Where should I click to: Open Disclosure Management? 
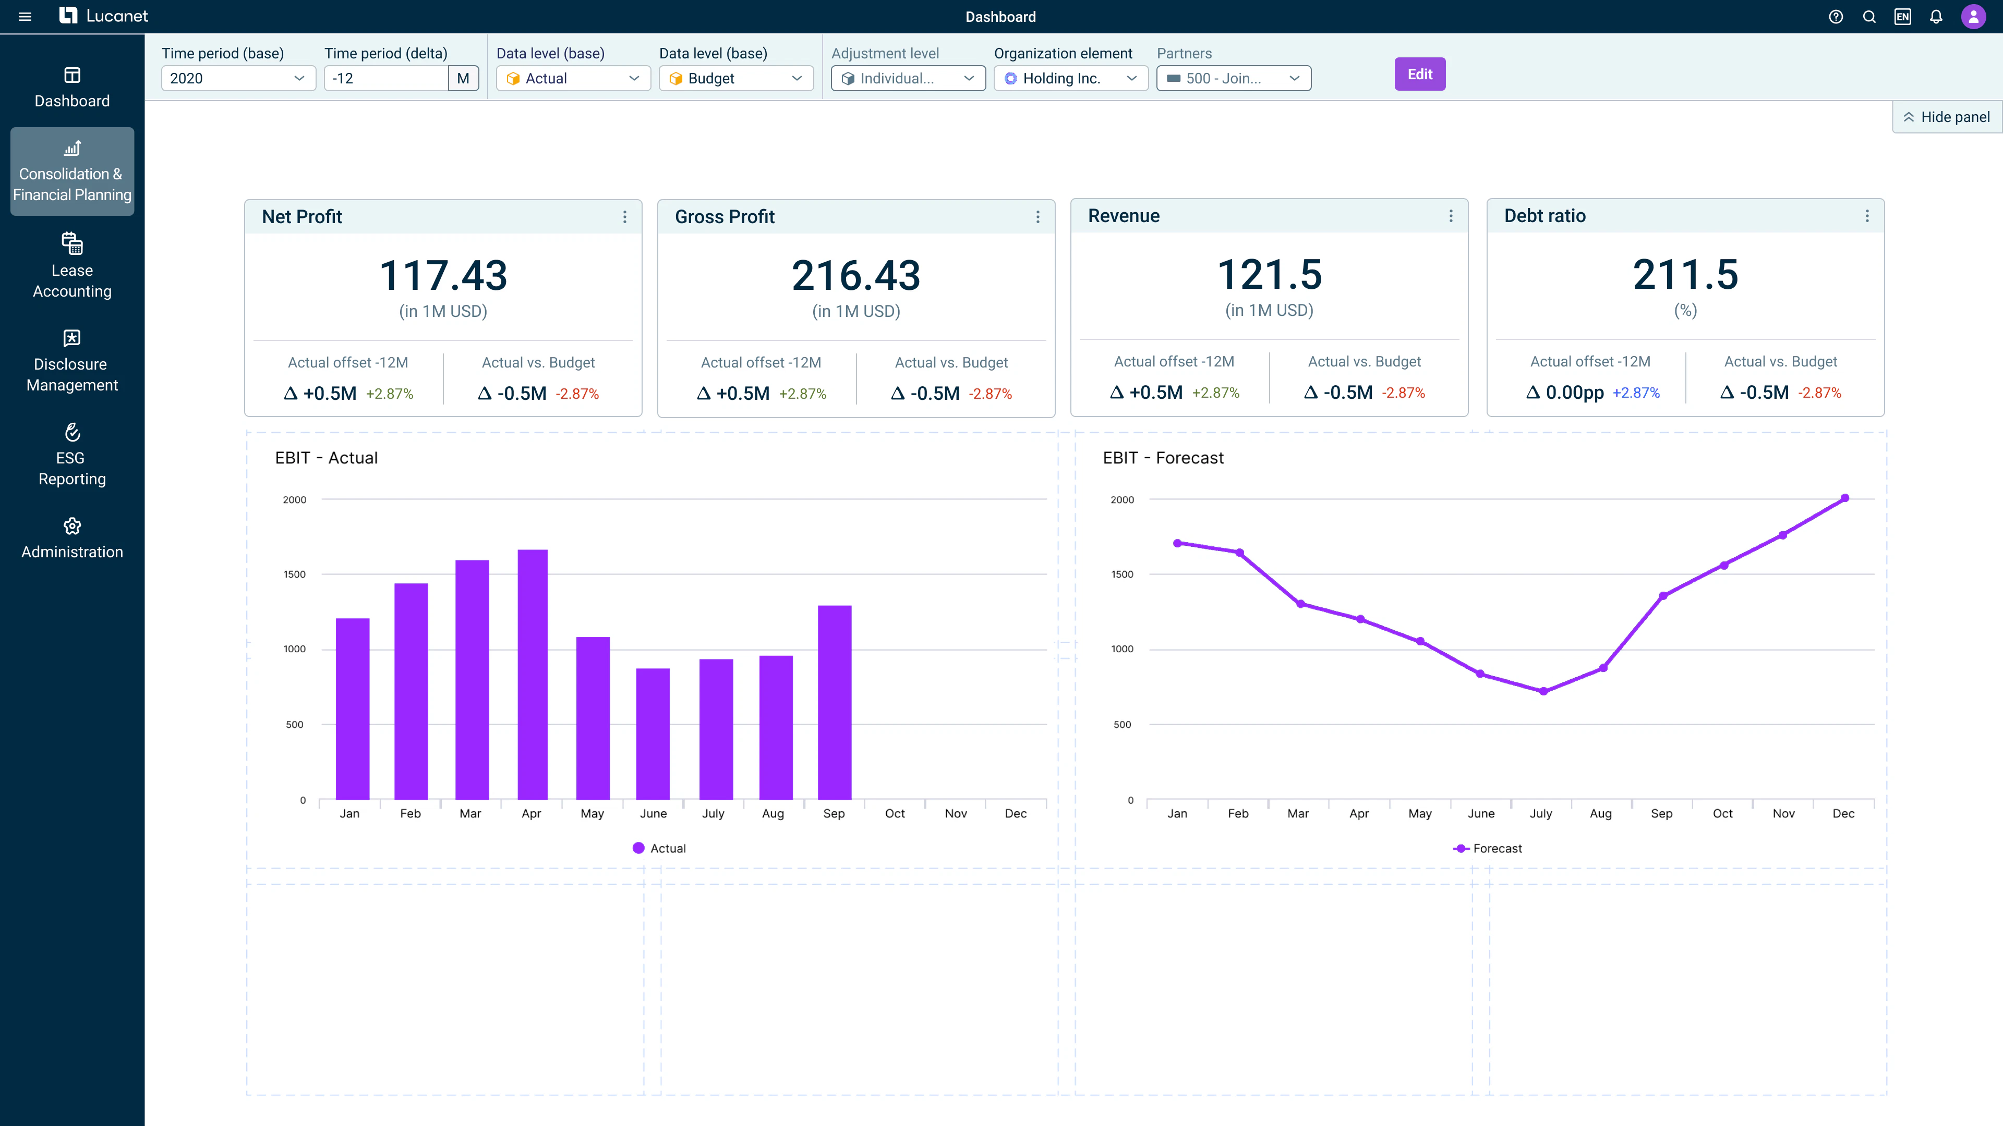point(71,360)
